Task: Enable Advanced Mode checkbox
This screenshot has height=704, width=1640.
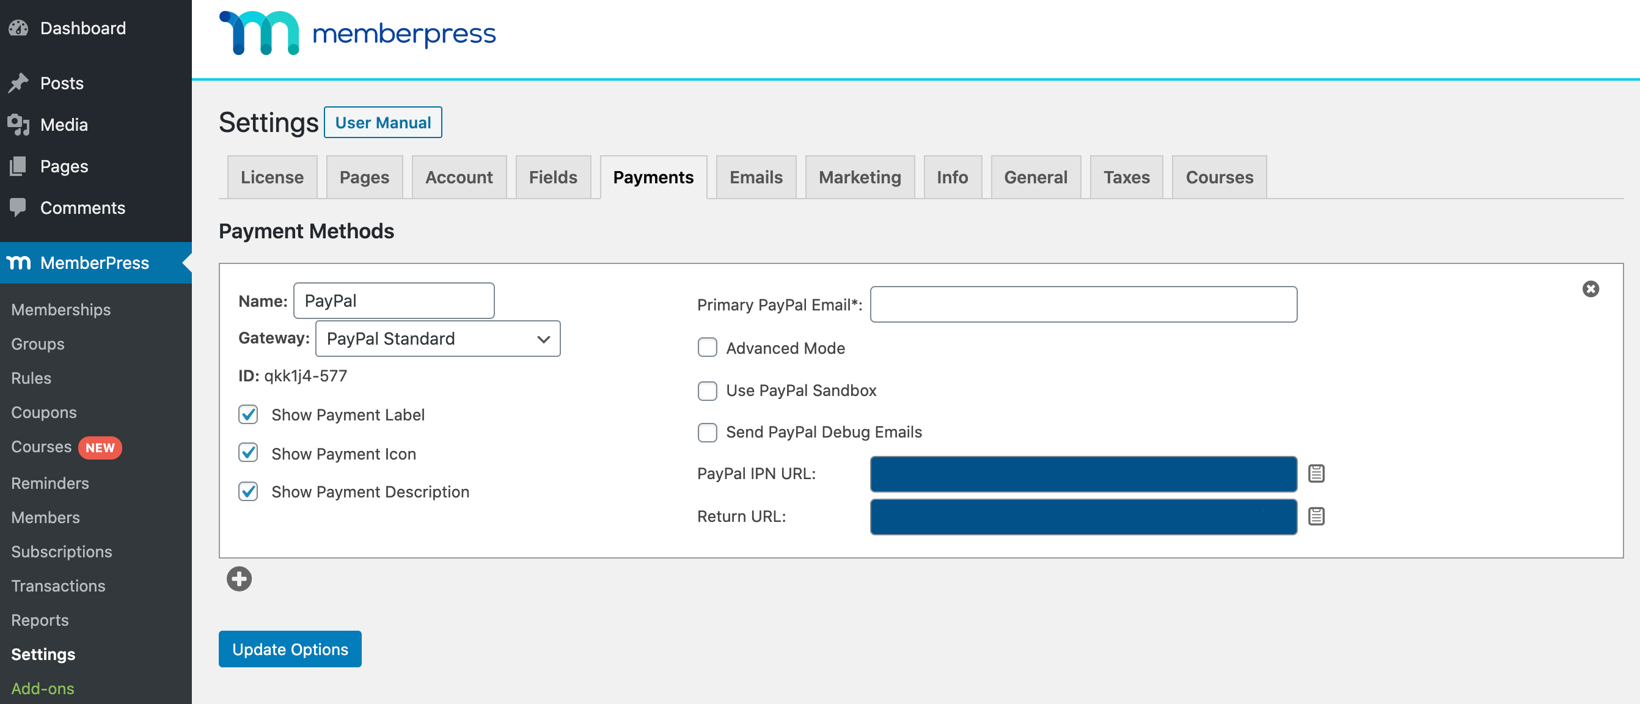Action: tap(708, 348)
